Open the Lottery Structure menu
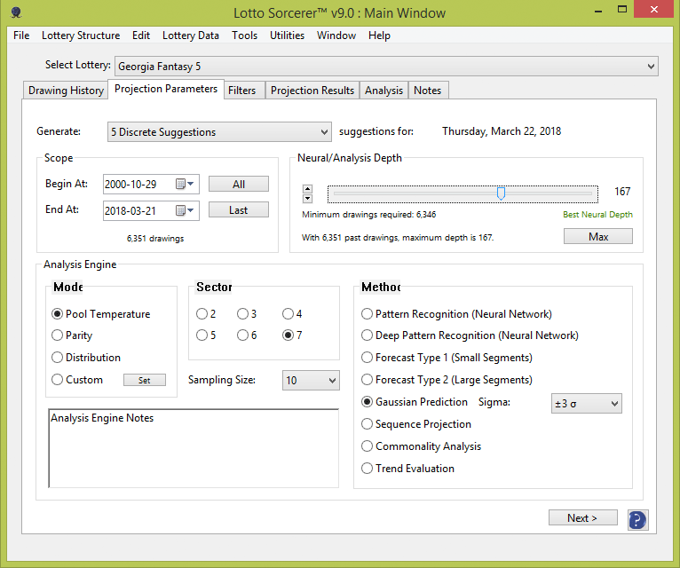680x568 pixels. click(81, 35)
